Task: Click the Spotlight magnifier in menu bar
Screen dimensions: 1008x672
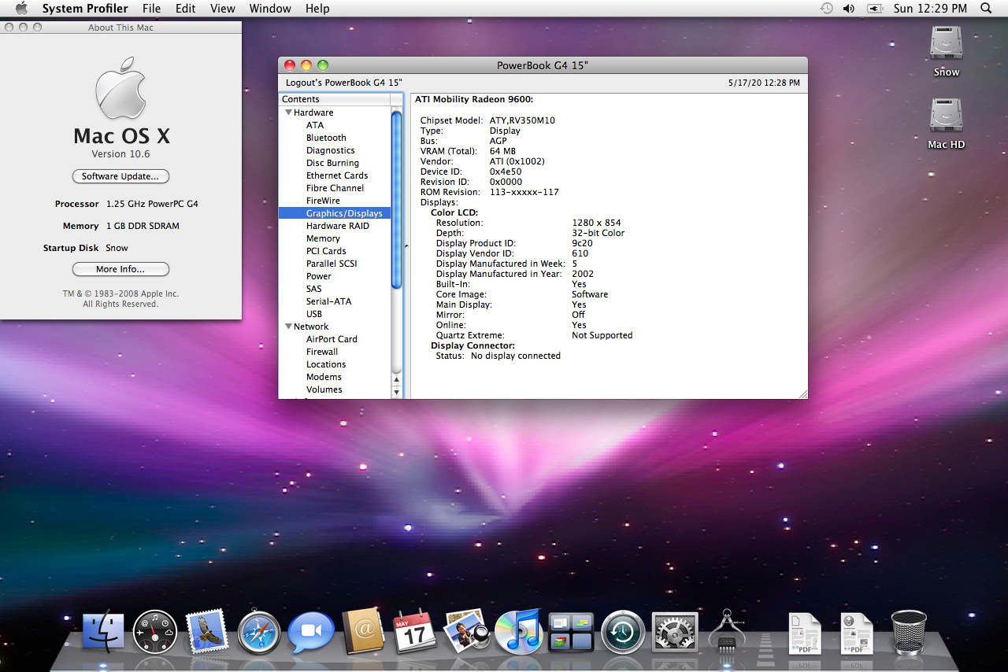Action: [x=986, y=9]
